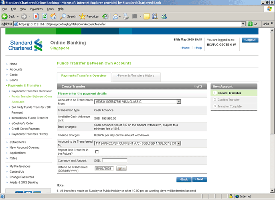Open the Account to be Transferred To dropdown
Viewport: 275px width, 200px height.
pos(179,143)
